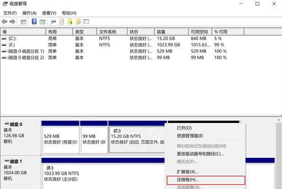Click the Properties checkmark sheet icon
The image size is (282, 189).
[62, 22]
